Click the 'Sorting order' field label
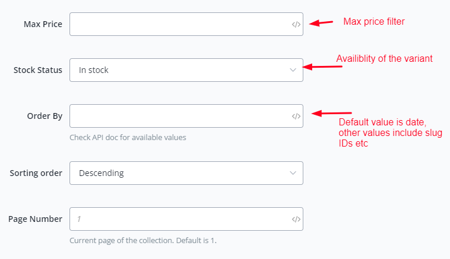 point(36,173)
